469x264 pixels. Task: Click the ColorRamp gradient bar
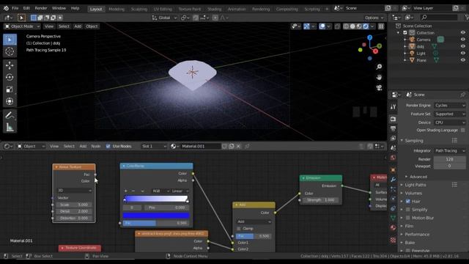click(156, 199)
